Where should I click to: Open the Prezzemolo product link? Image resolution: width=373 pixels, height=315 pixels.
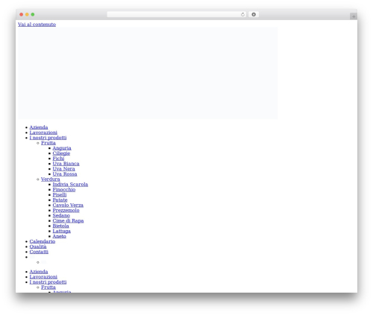[66, 211]
